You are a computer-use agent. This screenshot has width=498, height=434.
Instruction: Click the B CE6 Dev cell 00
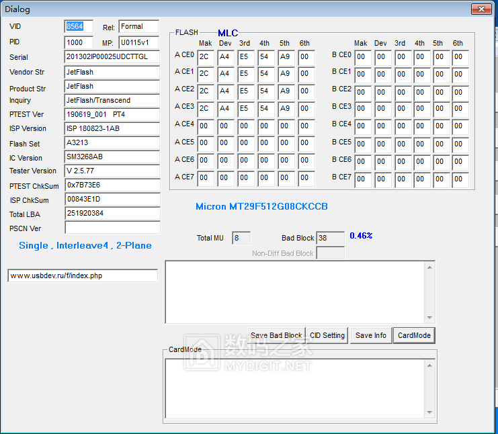pyautogui.click(x=383, y=162)
